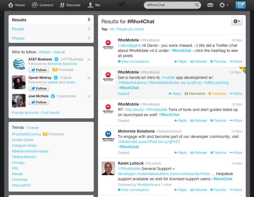Open the #FootballIsComing promoted trend
Screen dimensions: 254x197
(x=27, y=134)
